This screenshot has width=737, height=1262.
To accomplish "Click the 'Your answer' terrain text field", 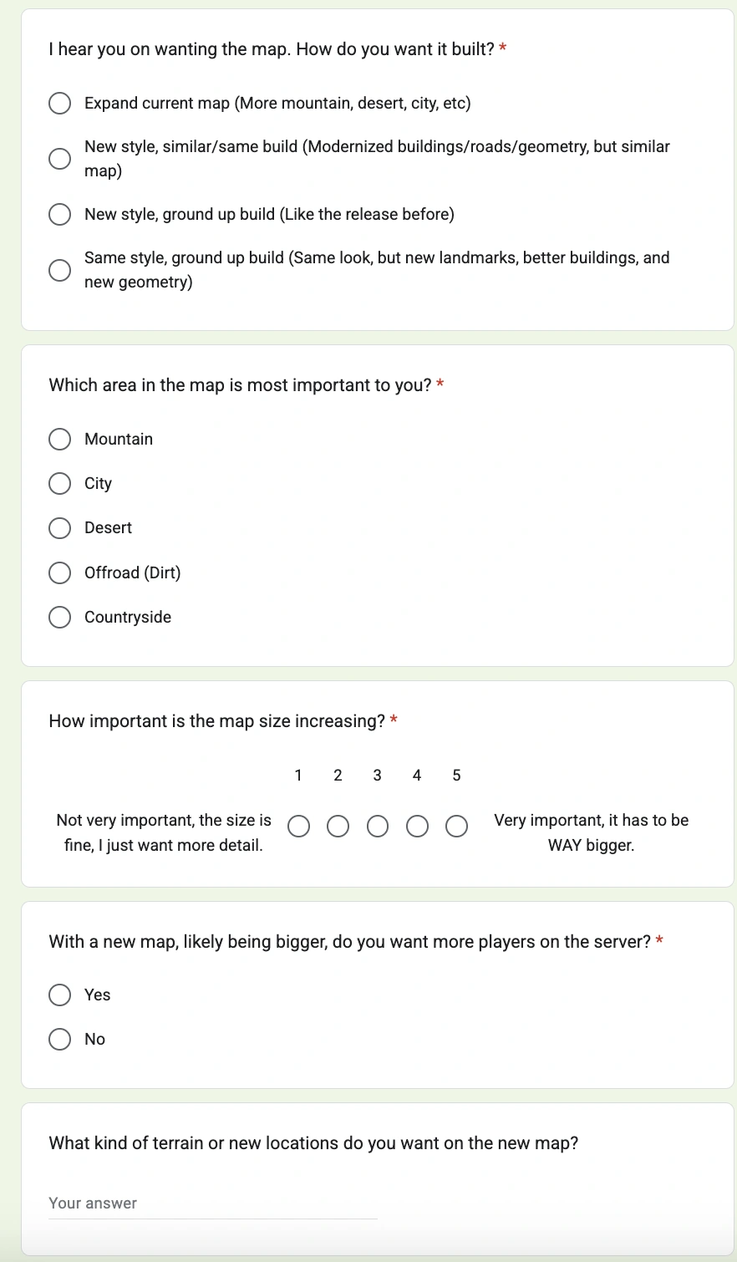I will pyautogui.click(x=212, y=1203).
